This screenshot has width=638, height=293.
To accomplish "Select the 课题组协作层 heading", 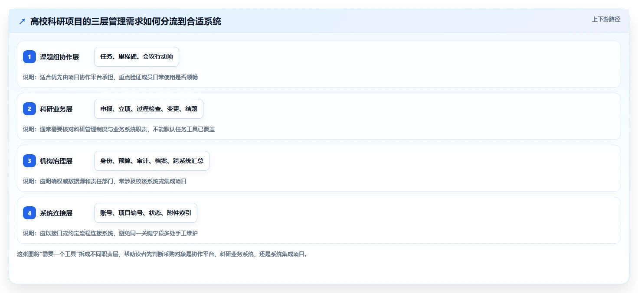I will 59,57.
